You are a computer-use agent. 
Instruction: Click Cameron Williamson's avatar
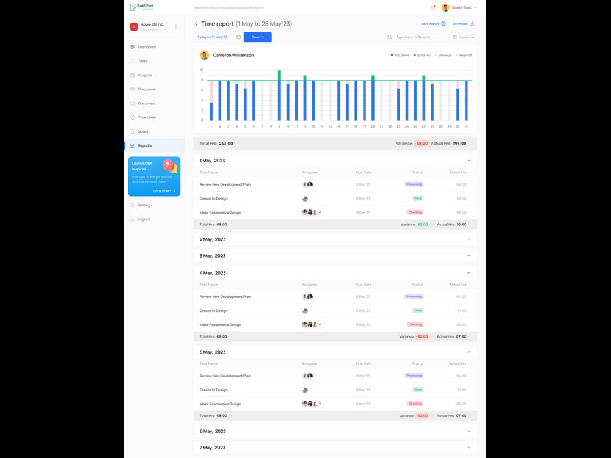click(x=204, y=55)
